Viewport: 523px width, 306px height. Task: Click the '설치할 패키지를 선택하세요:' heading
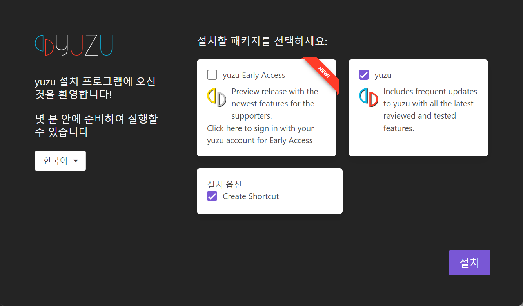click(x=262, y=41)
